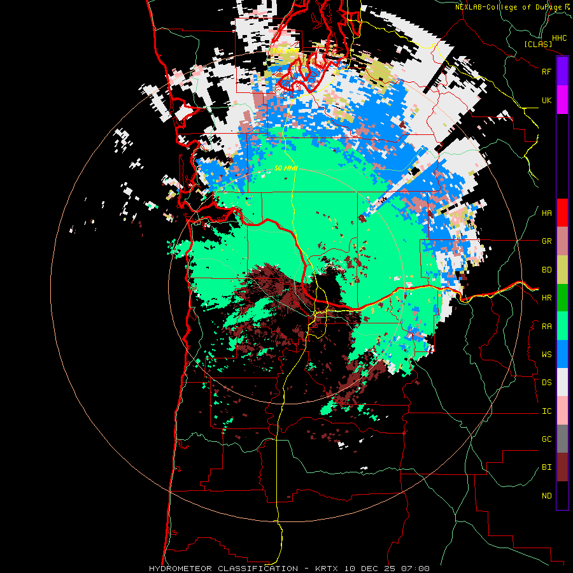Click the 'KRTX' radar site identifier
Image resolution: width=573 pixels, height=573 pixels.
click(x=327, y=569)
